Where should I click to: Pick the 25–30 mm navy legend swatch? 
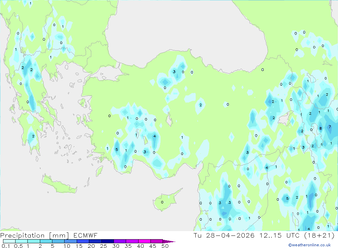[107, 241]
